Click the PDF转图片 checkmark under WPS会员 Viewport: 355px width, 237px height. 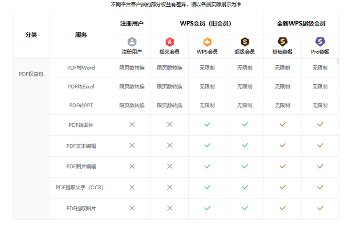click(207, 125)
